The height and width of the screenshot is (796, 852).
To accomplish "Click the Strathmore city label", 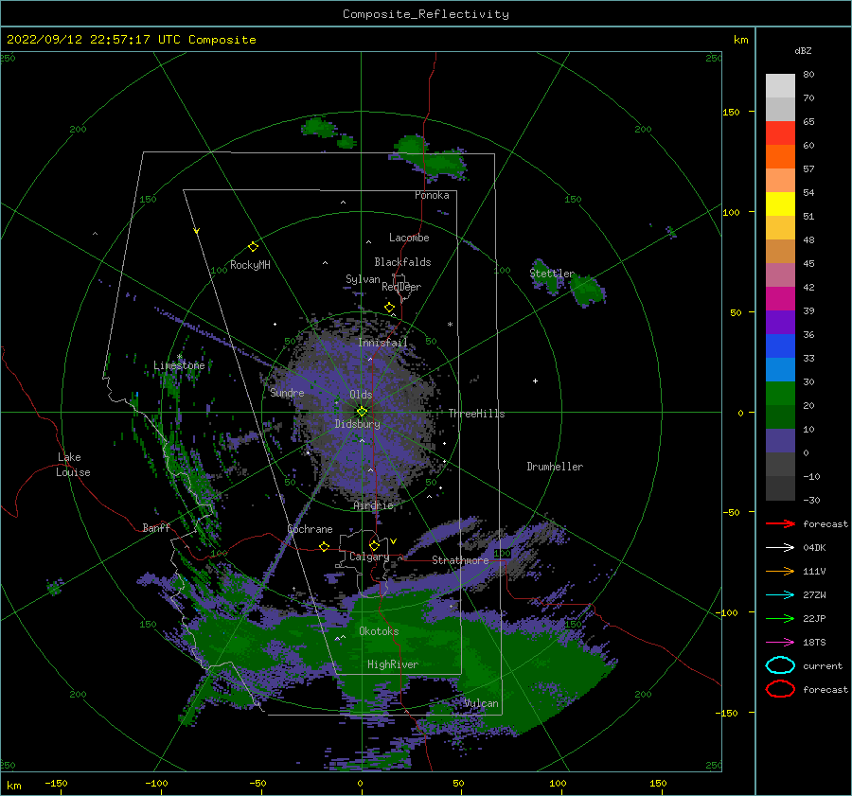I will (460, 559).
